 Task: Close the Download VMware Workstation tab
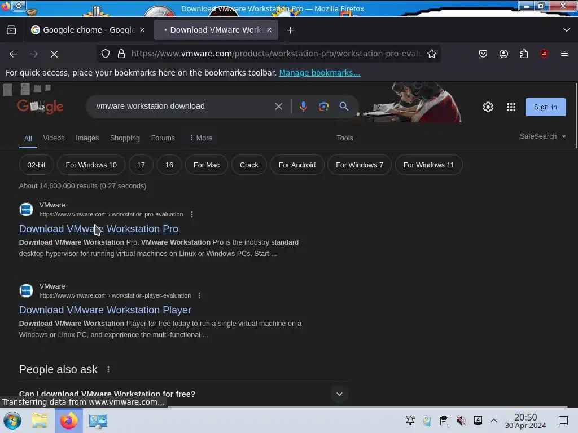269,30
